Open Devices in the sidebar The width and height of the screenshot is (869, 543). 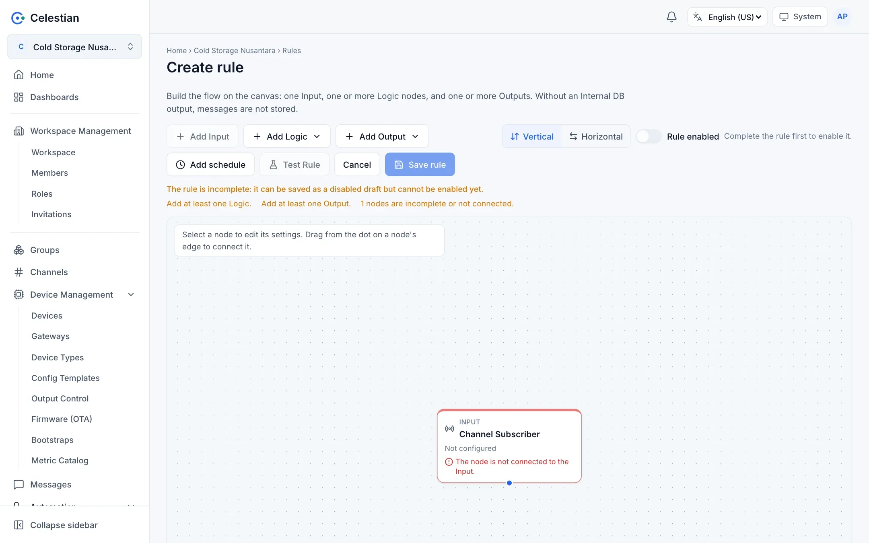47,316
